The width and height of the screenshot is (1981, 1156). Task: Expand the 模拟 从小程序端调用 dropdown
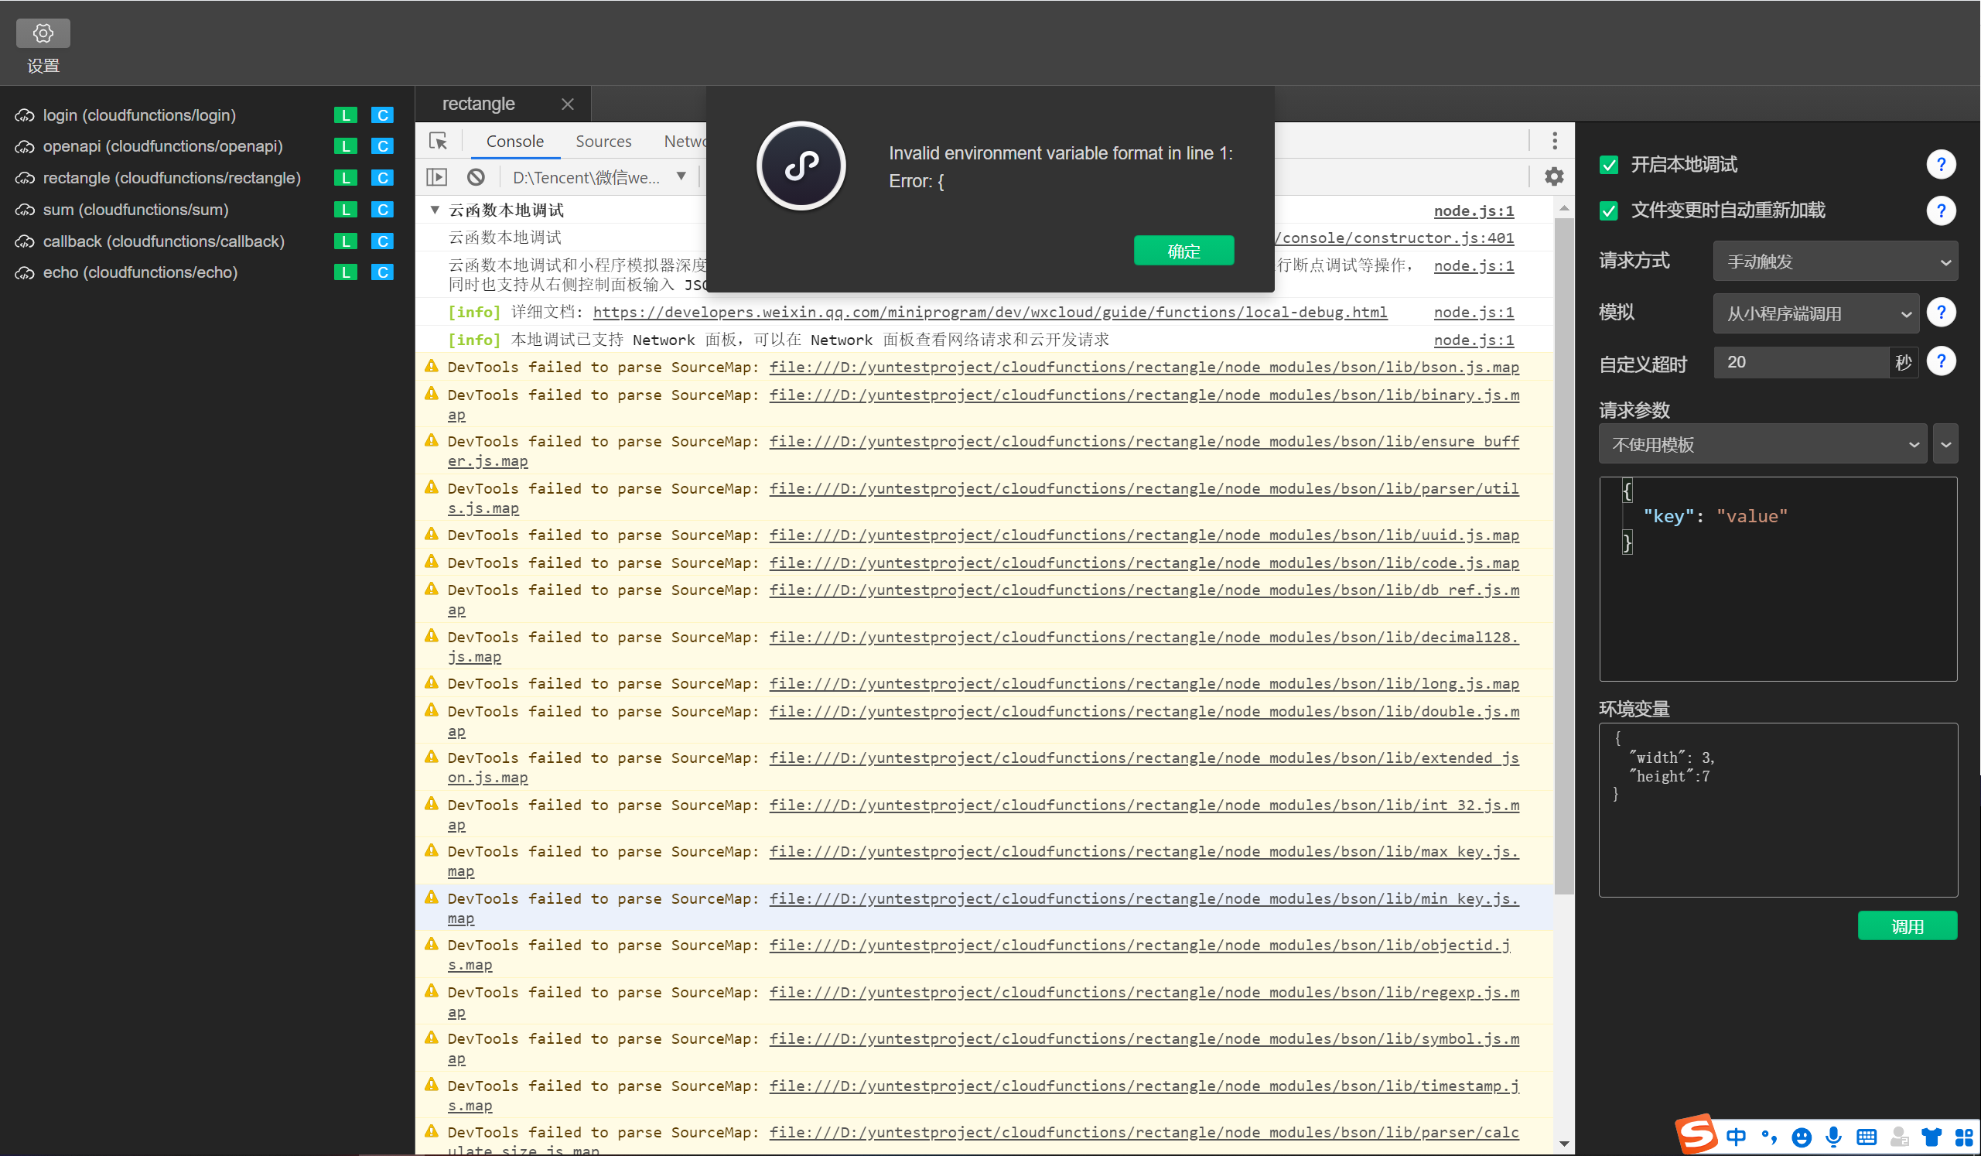point(1815,314)
